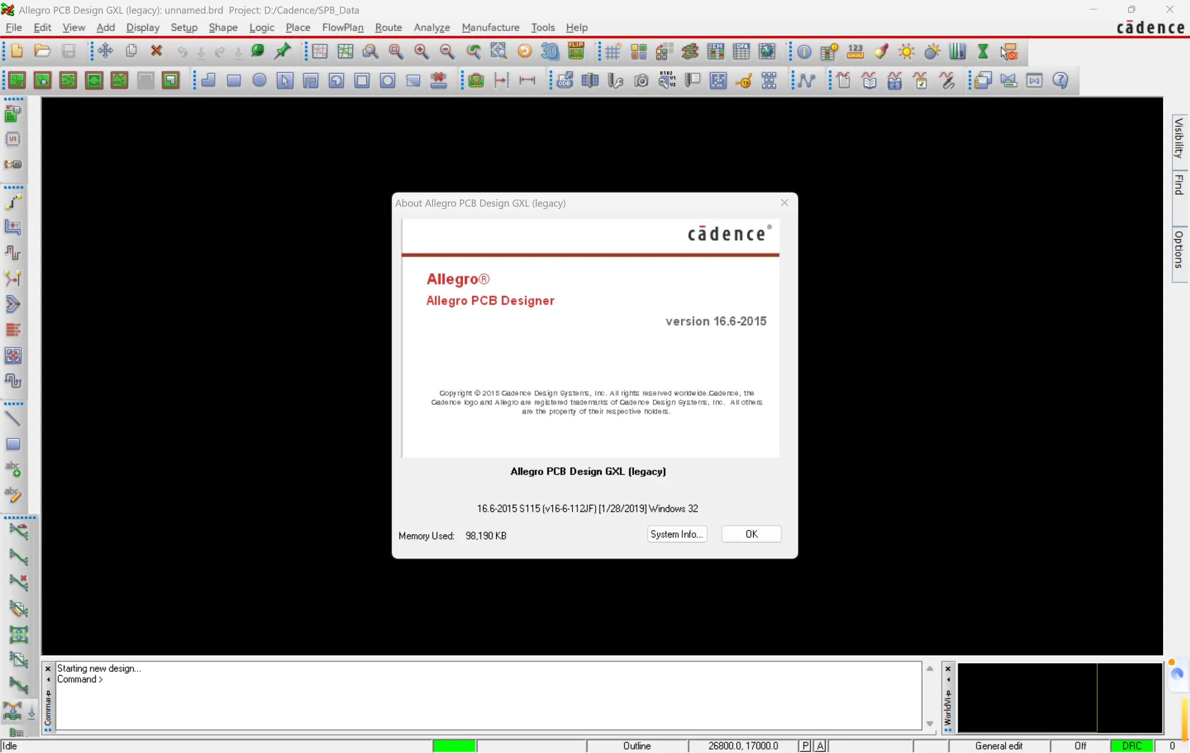Click the Show Element info icon
1190x753 pixels.
tap(804, 52)
